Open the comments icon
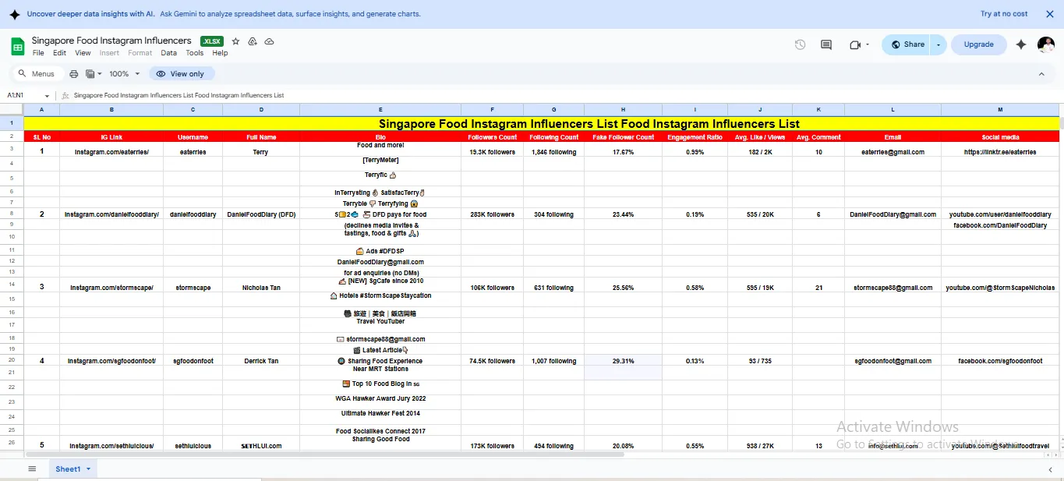 pos(826,44)
